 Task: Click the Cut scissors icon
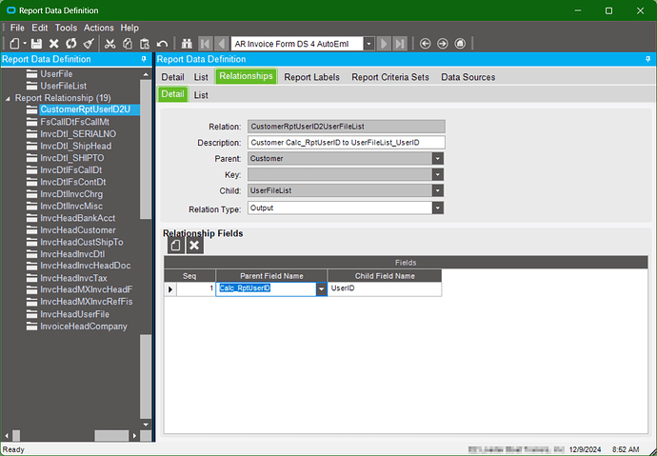click(109, 44)
